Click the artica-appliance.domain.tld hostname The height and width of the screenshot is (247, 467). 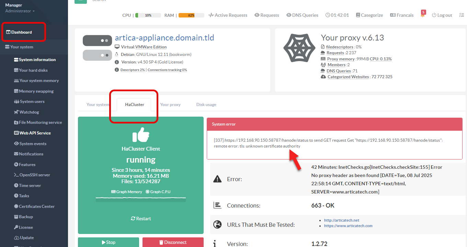[164, 37]
